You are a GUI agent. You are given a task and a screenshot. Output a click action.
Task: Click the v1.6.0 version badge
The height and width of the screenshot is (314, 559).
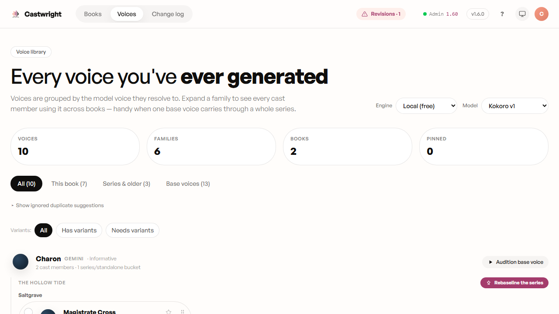[478, 14]
